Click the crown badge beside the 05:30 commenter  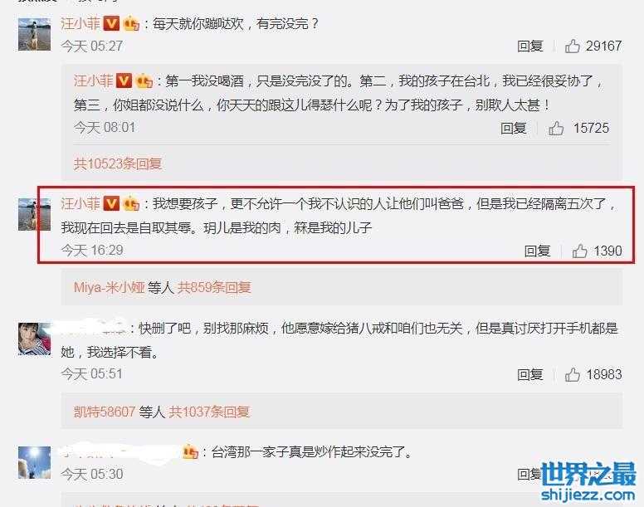[x=191, y=452]
